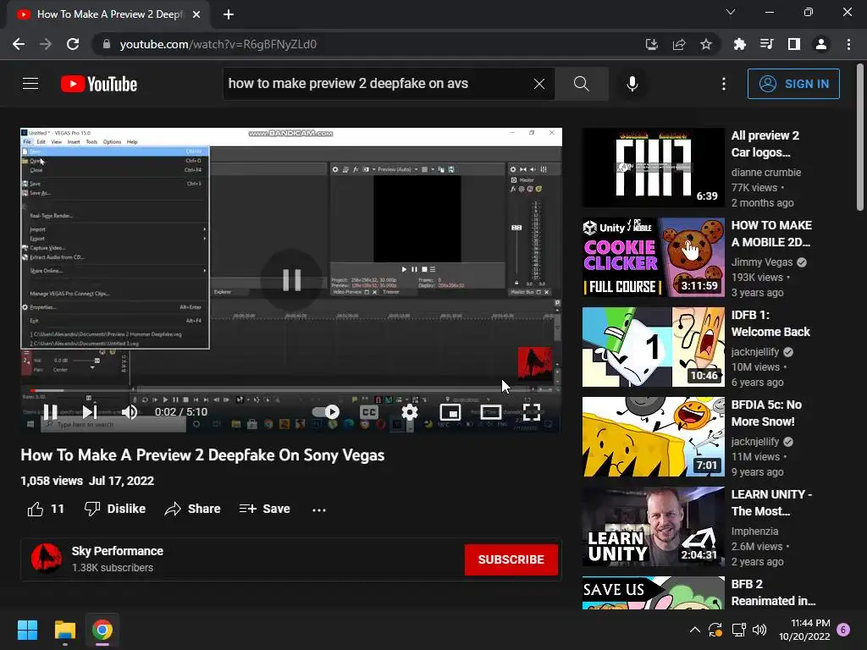Install the app via address bar icon

tap(652, 44)
